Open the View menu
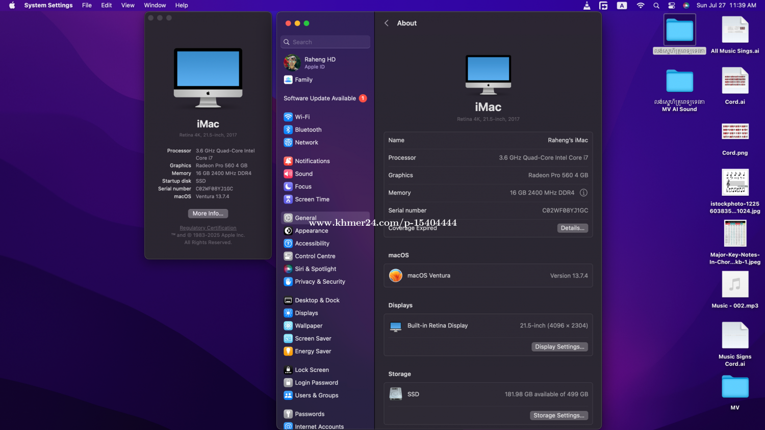The height and width of the screenshot is (430, 765). tap(127, 6)
